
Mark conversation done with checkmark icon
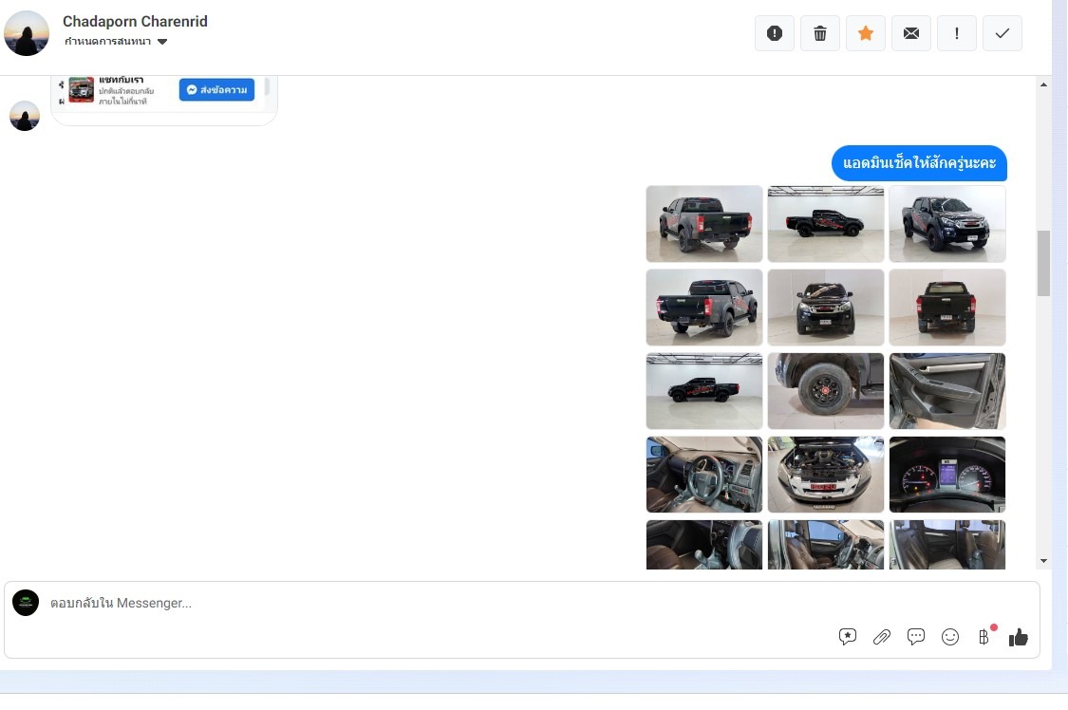coord(1002,33)
